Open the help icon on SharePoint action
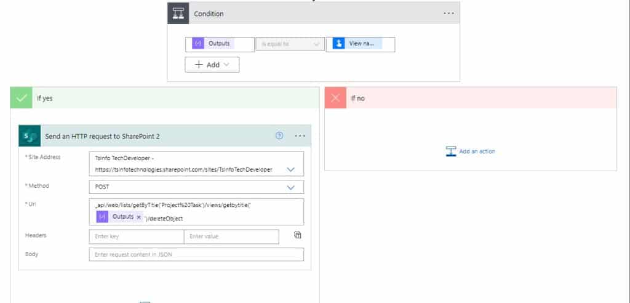Image resolution: width=630 pixels, height=303 pixels. point(279,135)
